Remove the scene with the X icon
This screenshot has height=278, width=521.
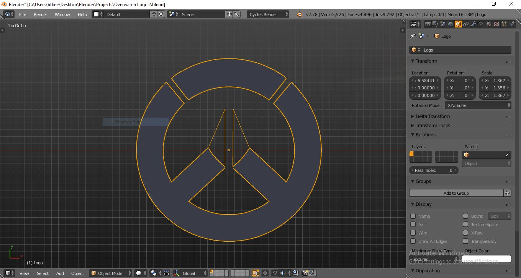(x=237, y=14)
